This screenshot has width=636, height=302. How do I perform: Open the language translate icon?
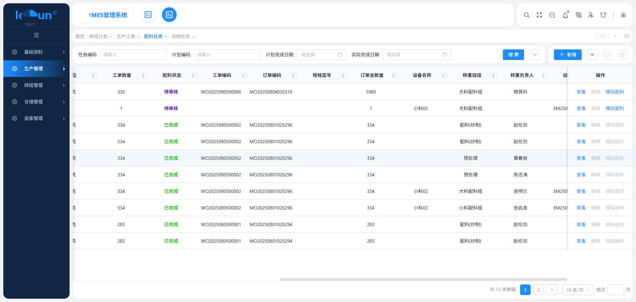coord(578,15)
